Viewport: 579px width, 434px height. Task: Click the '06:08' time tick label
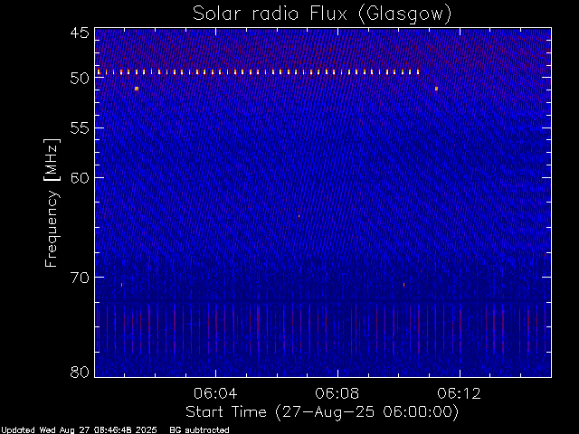[x=337, y=393]
